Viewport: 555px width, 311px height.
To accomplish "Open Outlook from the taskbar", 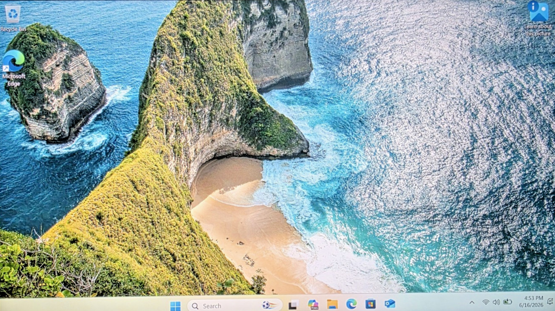I will [389, 303].
